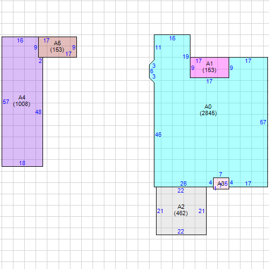This screenshot has height=269, width=269.
Task: Select the A0 (2845) area label
Action: [208, 110]
